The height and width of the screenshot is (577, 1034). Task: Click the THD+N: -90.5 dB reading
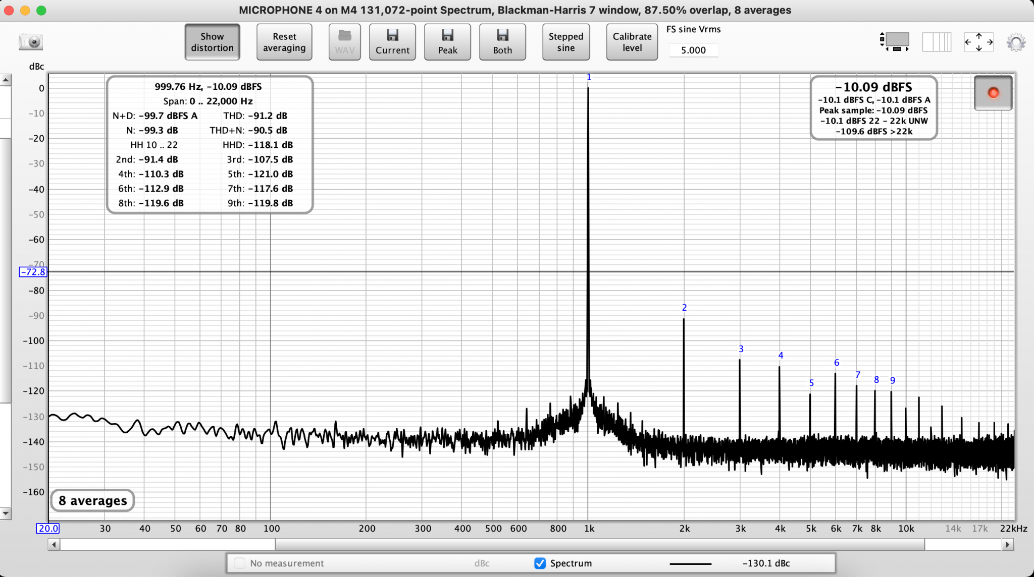(x=248, y=130)
